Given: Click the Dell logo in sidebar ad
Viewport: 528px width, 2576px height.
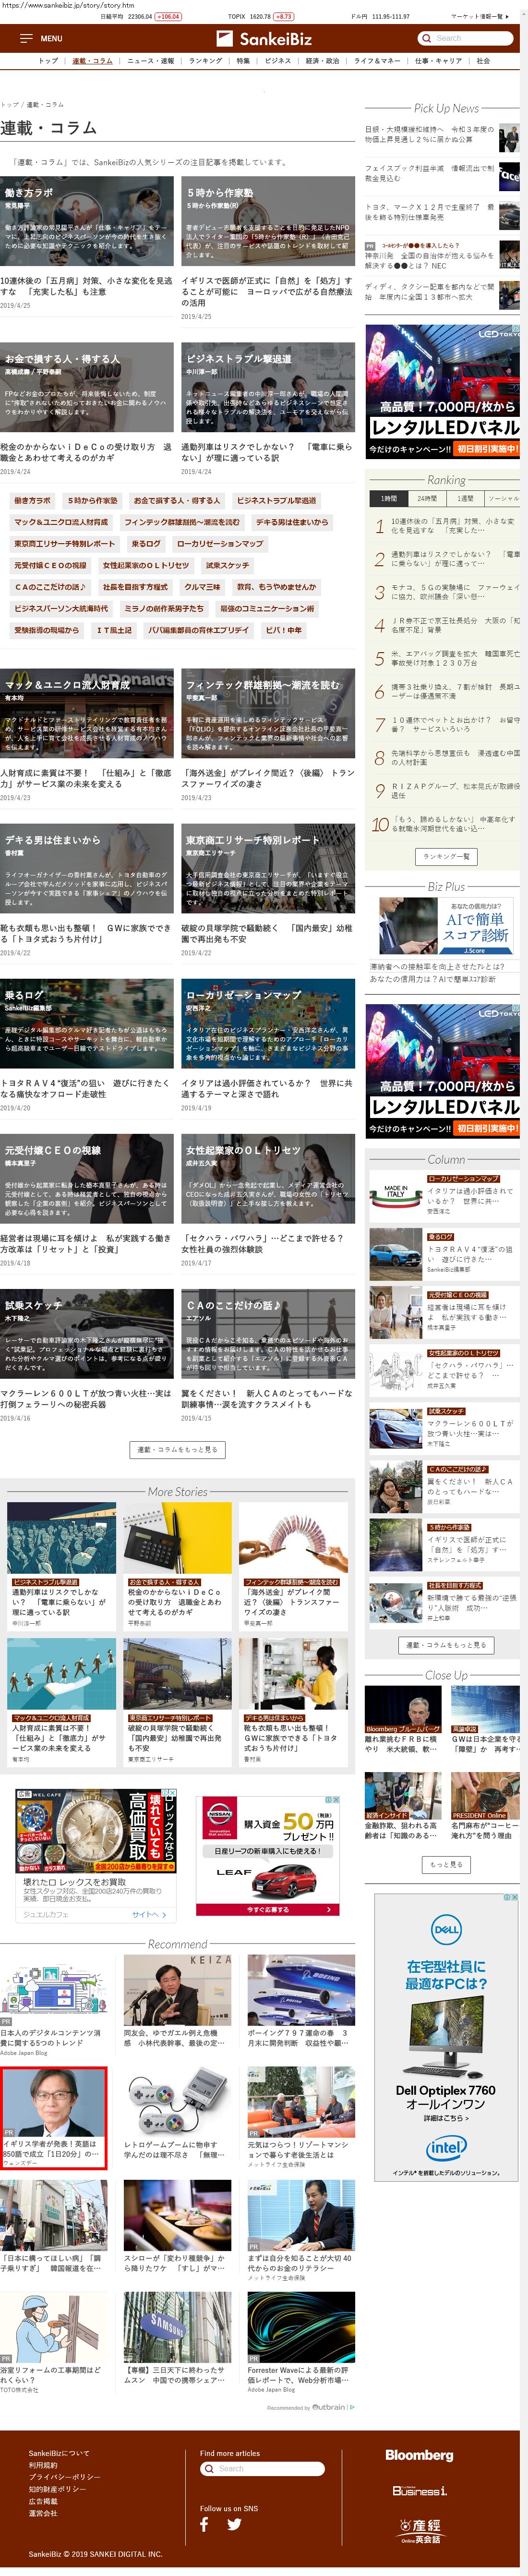Looking at the screenshot, I should tap(446, 1929).
